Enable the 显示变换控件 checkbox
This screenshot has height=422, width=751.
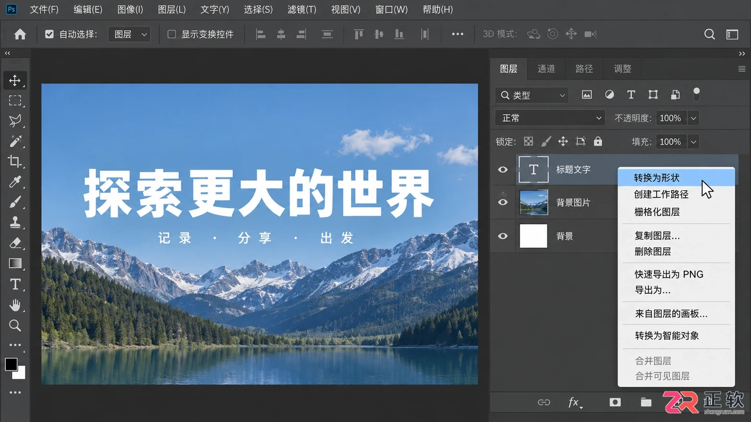click(172, 34)
